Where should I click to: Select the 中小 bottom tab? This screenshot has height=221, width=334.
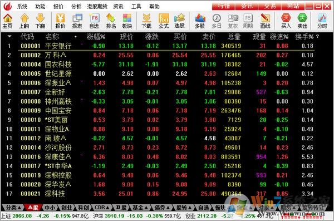tap(50, 207)
